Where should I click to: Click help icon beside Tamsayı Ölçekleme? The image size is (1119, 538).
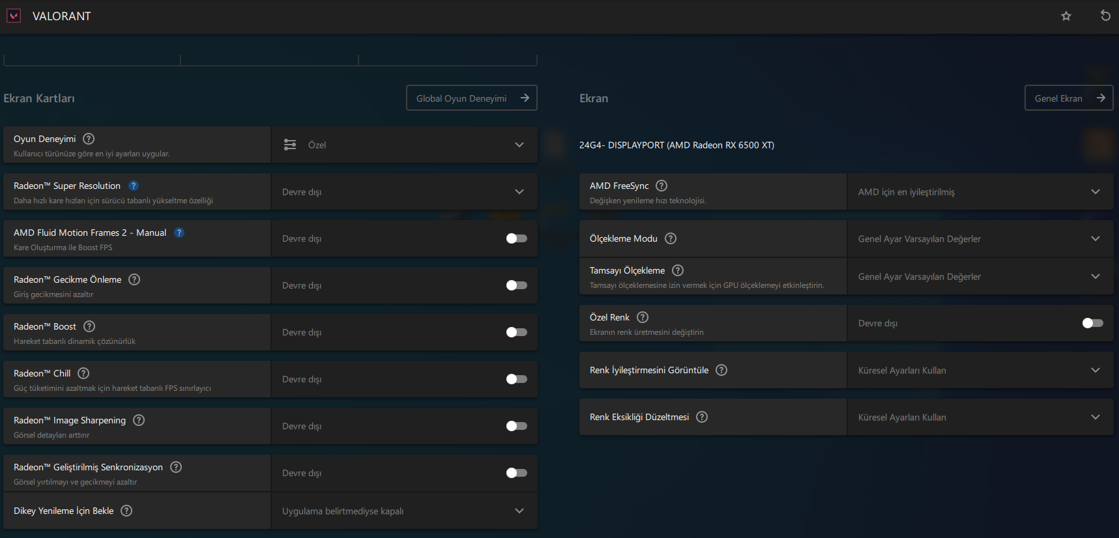tap(678, 270)
